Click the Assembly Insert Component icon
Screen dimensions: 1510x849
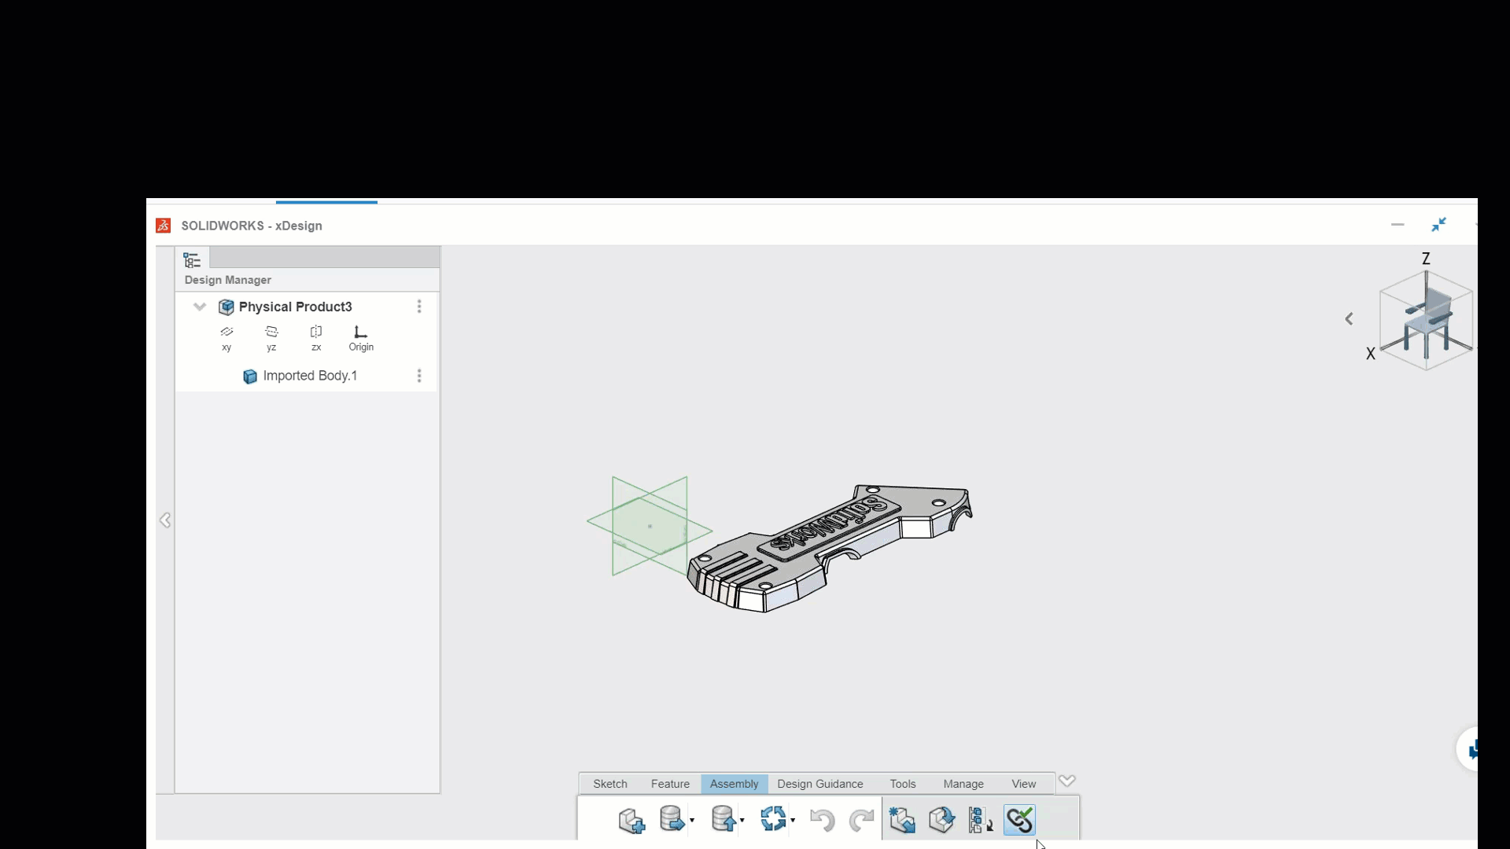[631, 819]
